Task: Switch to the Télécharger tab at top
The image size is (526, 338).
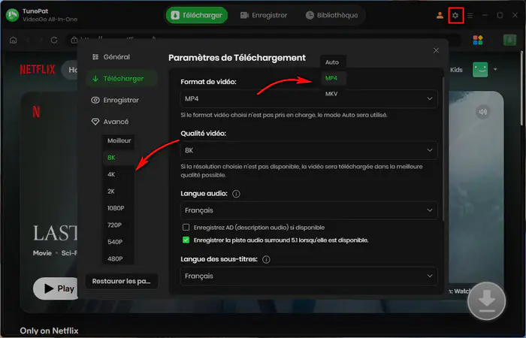Action: (197, 16)
